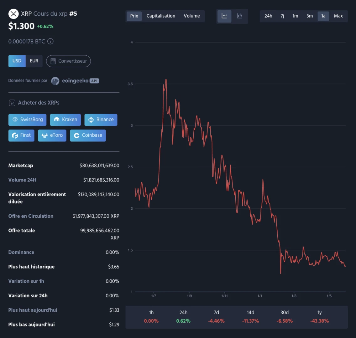Switch currency to USD
356x338 pixels.
[x=17, y=61]
